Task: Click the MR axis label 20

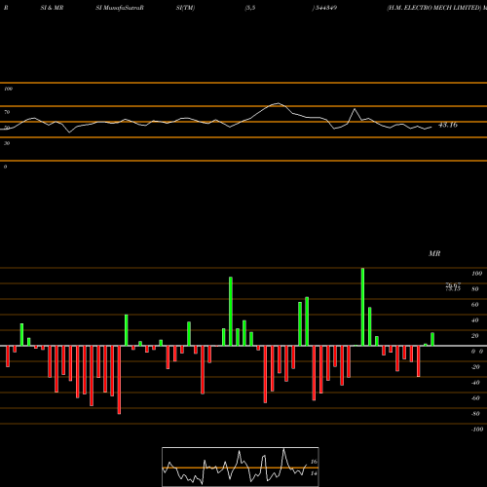Action: pyautogui.click(x=475, y=336)
